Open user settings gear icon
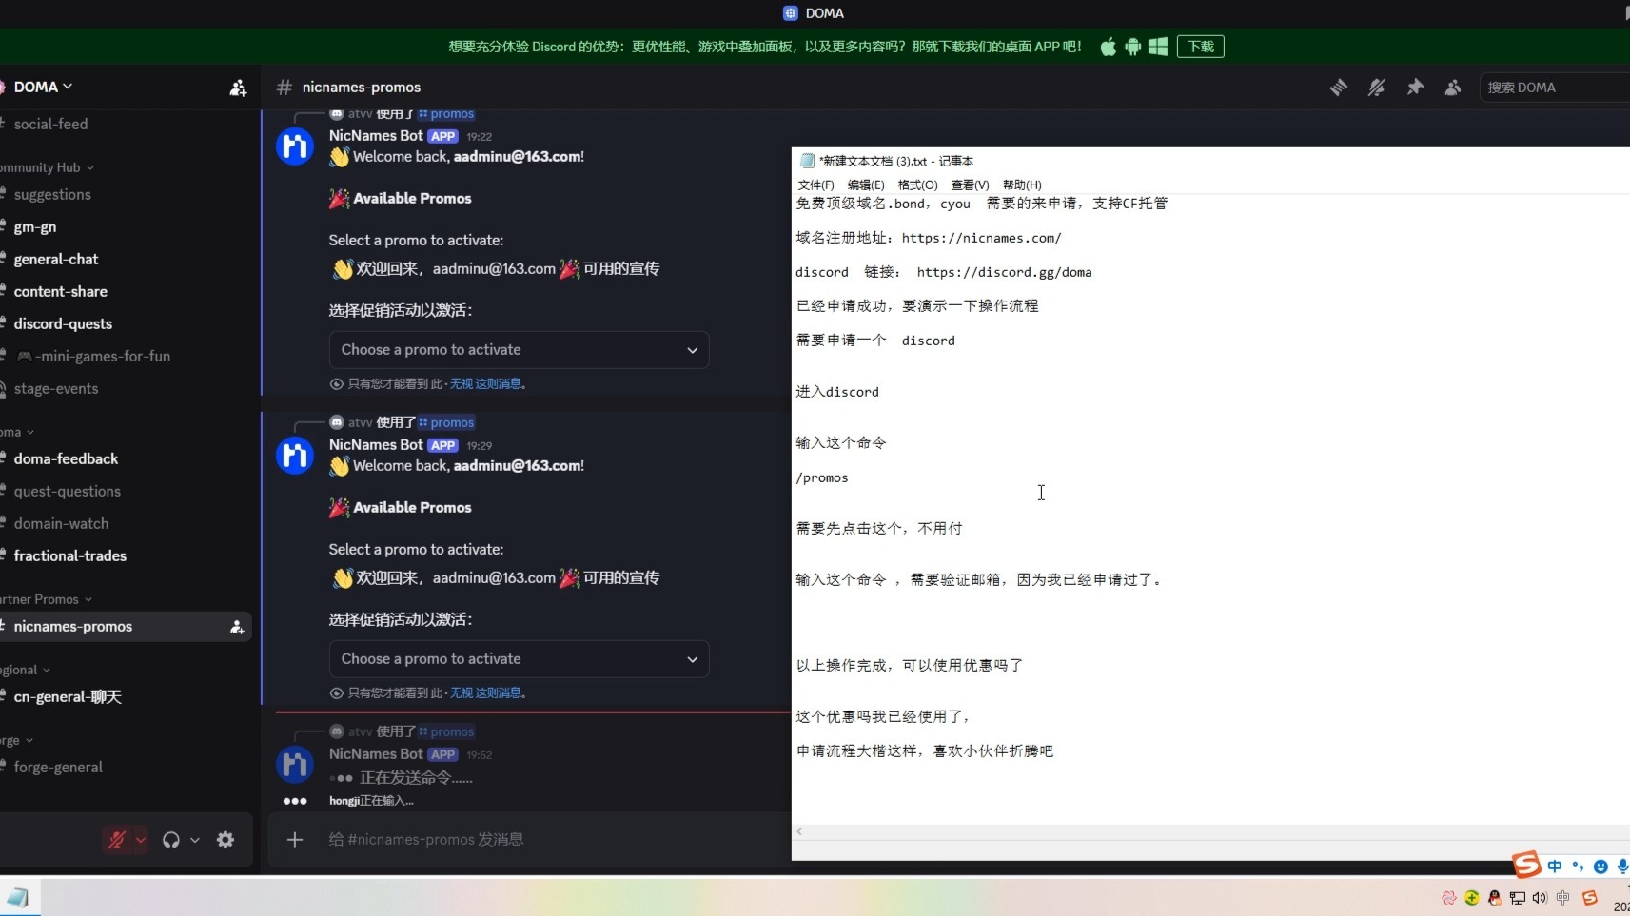The height and width of the screenshot is (916, 1630). click(x=226, y=840)
